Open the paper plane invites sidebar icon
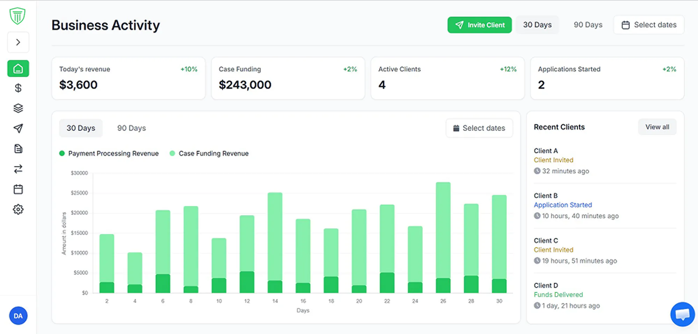Screen dimensions: 698x334 [18, 128]
